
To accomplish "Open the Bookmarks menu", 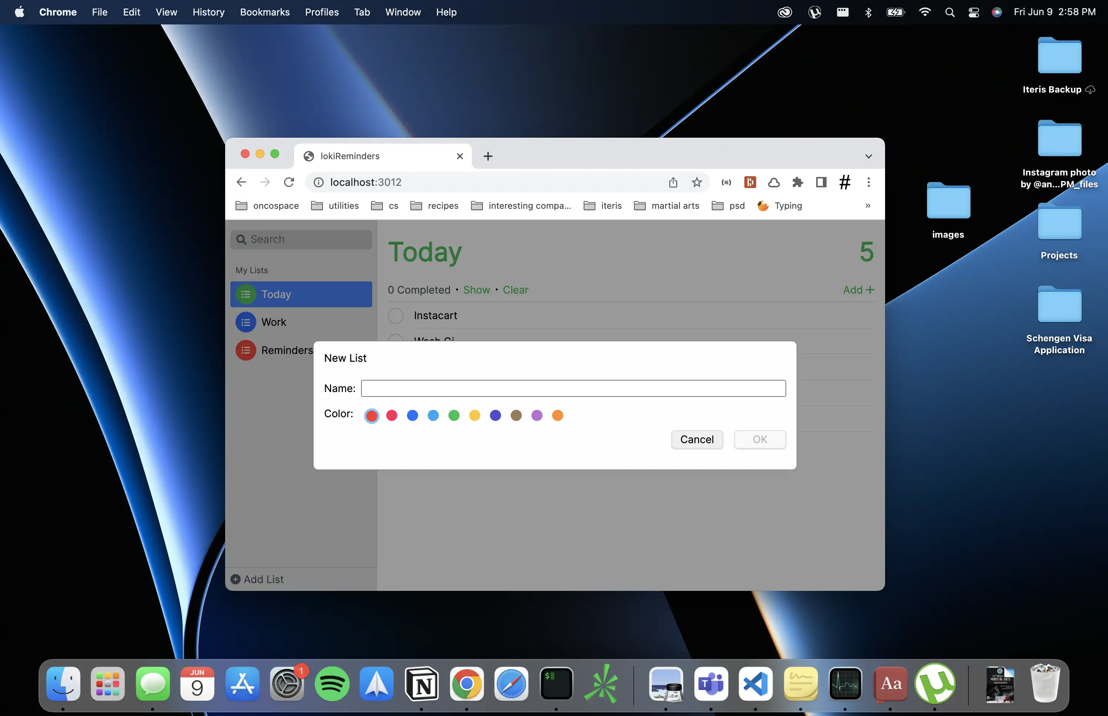I will pos(264,12).
